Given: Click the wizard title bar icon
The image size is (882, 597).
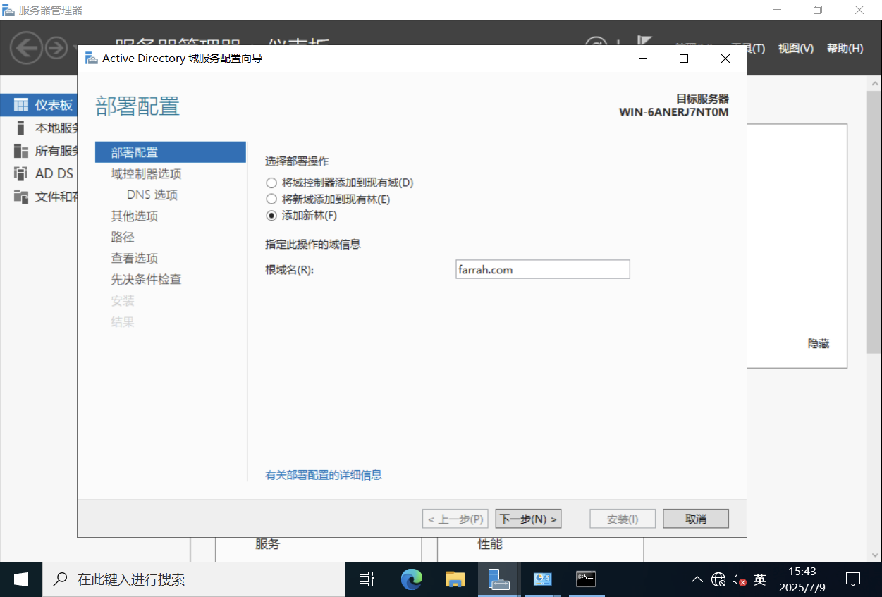Looking at the screenshot, I should point(91,59).
